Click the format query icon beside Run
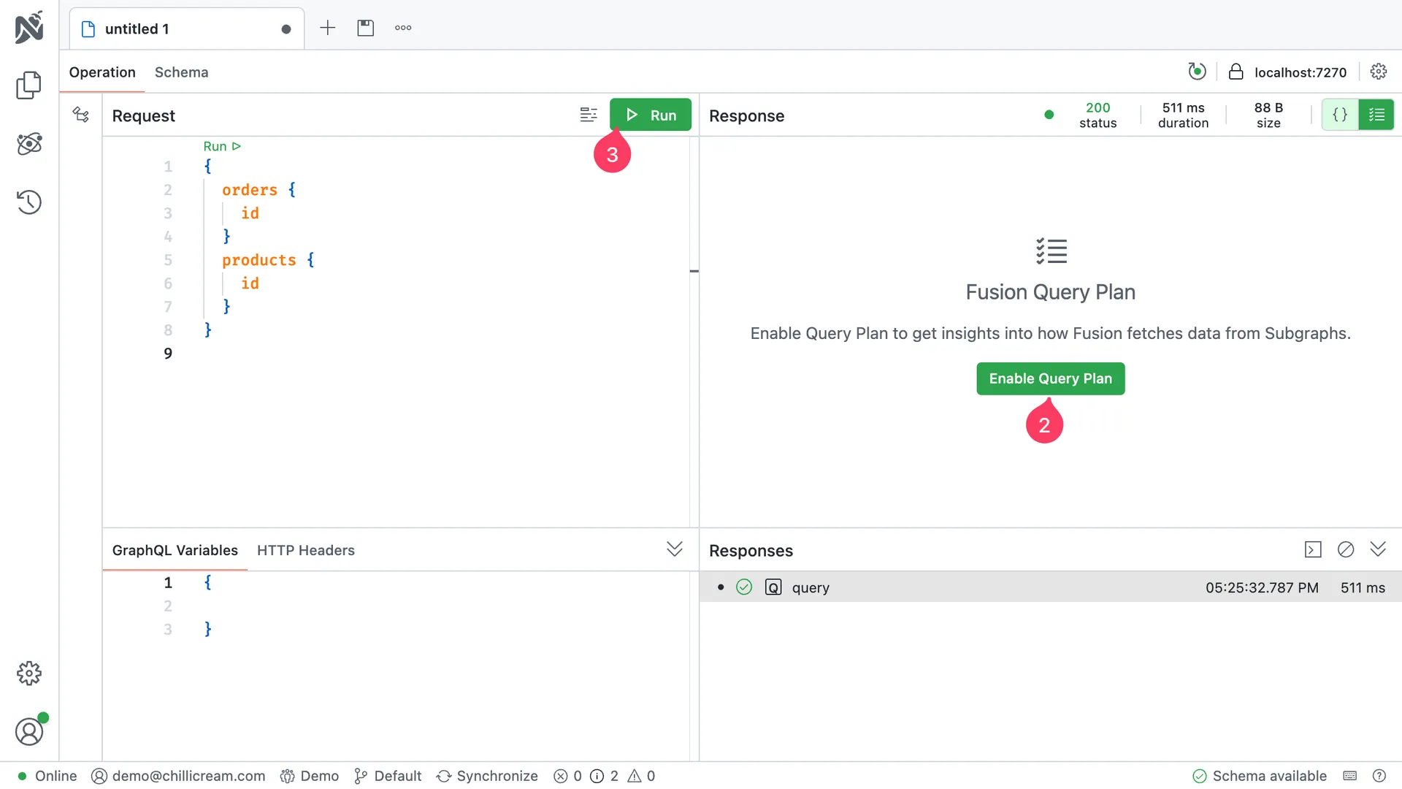This screenshot has width=1402, height=789. pos(589,115)
